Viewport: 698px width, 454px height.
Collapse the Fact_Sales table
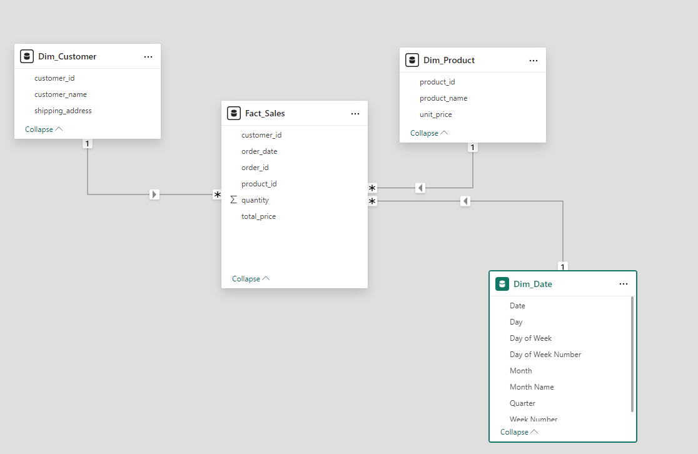[x=250, y=278]
